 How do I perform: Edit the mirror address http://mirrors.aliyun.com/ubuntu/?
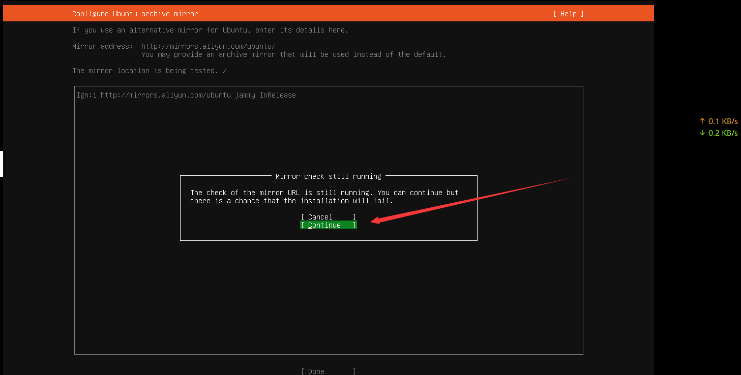pos(209,46)
